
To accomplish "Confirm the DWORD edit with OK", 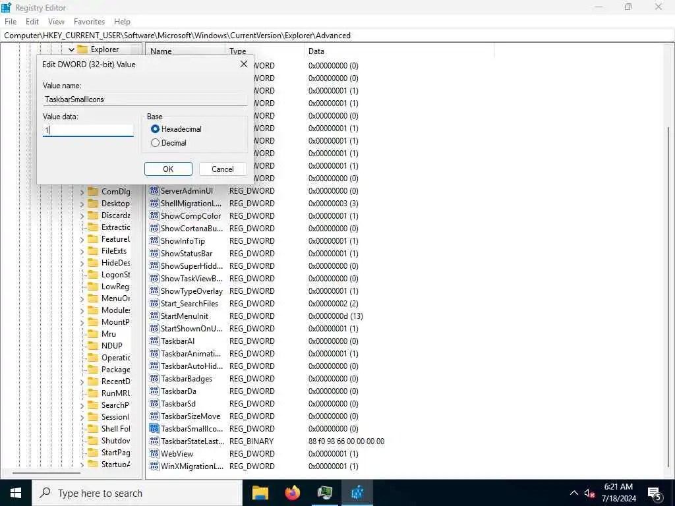I will click(168, 169).
